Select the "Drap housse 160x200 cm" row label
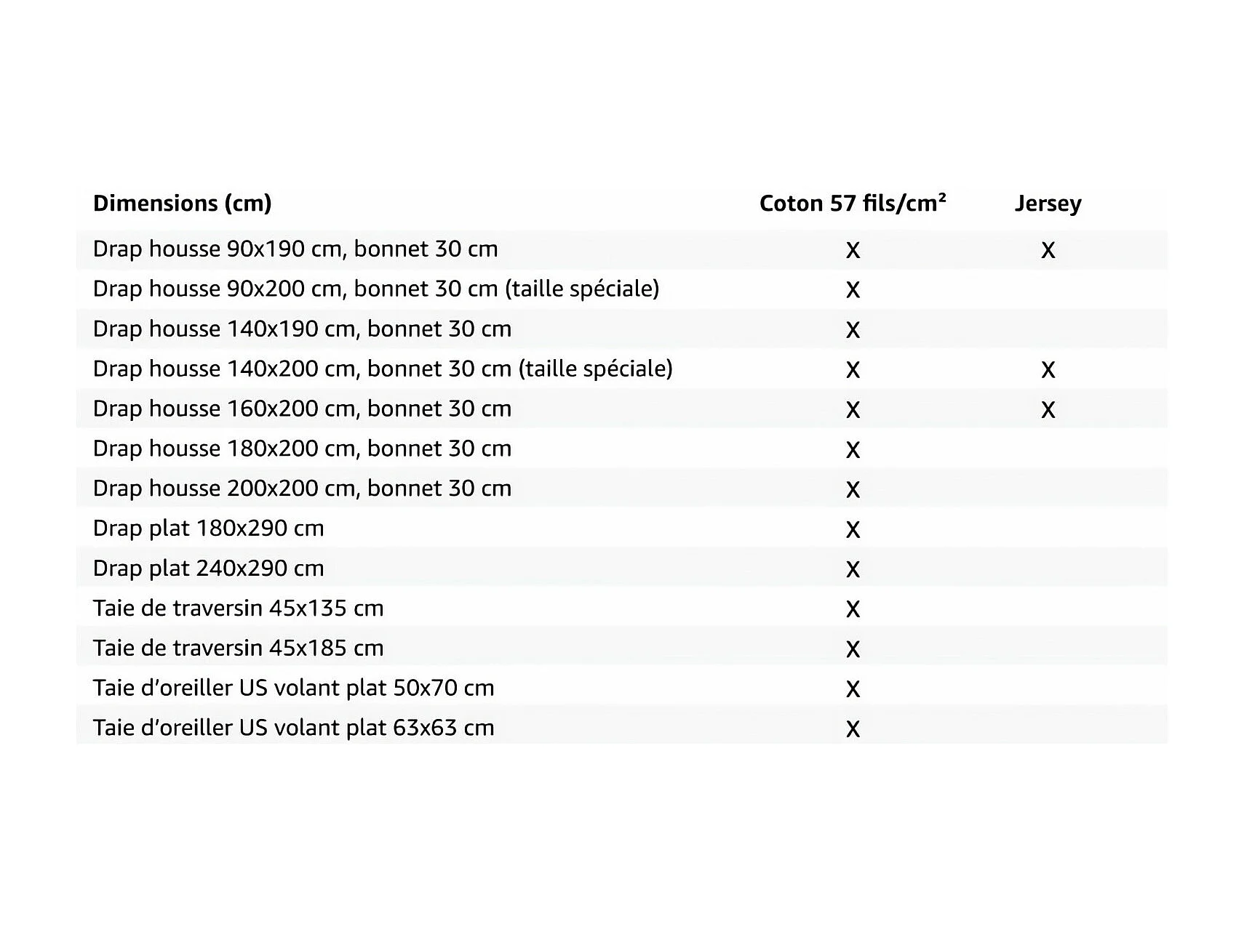Screen dimensions: 1244x932 pos(302,409)
